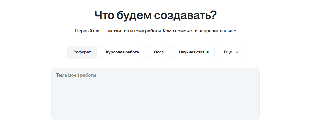Show additional types with the down arrow
This screenshot has width=322, height=137.
pos(237,52)
